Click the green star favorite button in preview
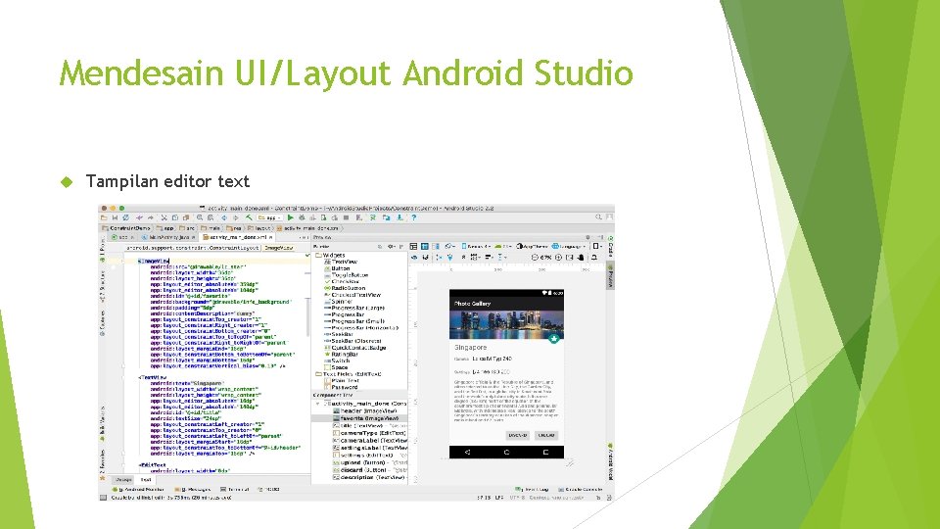940x529 pixels. 554,339
